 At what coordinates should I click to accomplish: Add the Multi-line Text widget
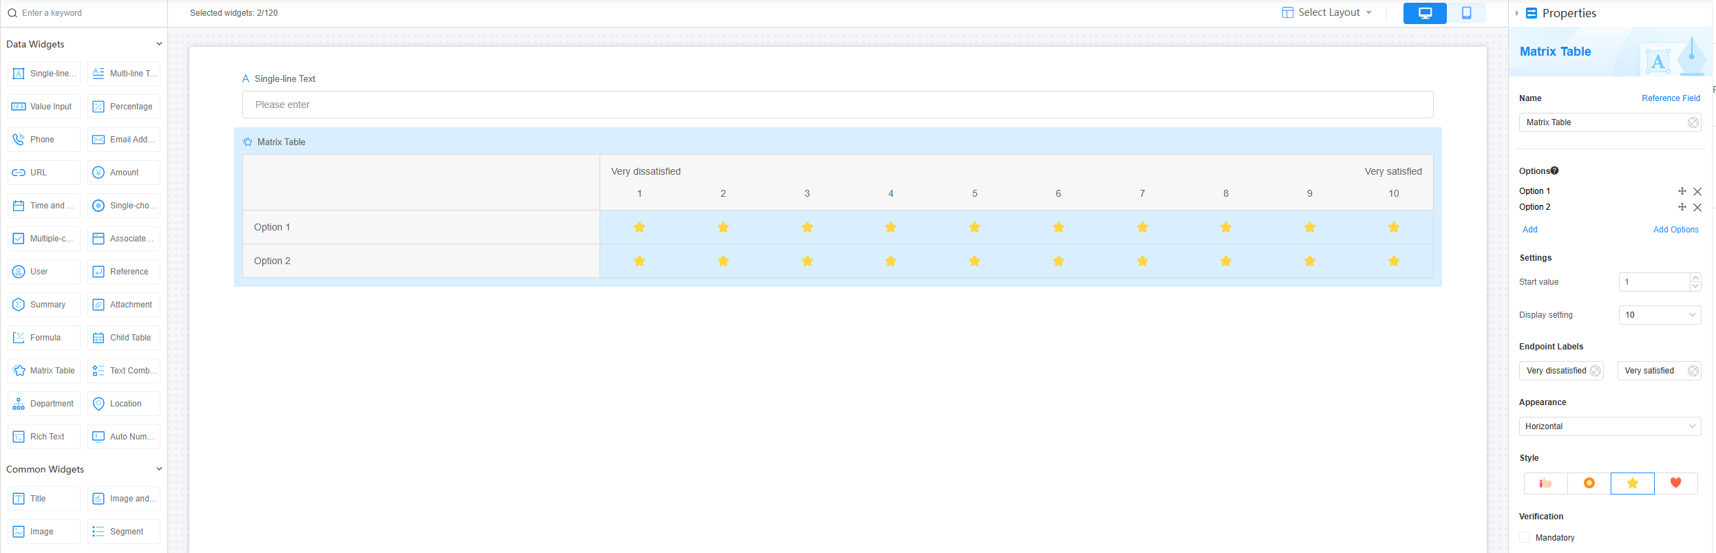tap(124, 74)
